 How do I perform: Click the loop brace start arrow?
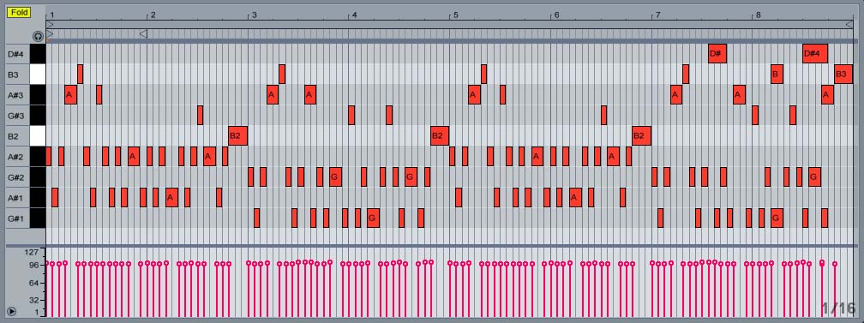[x=50, y=24]
